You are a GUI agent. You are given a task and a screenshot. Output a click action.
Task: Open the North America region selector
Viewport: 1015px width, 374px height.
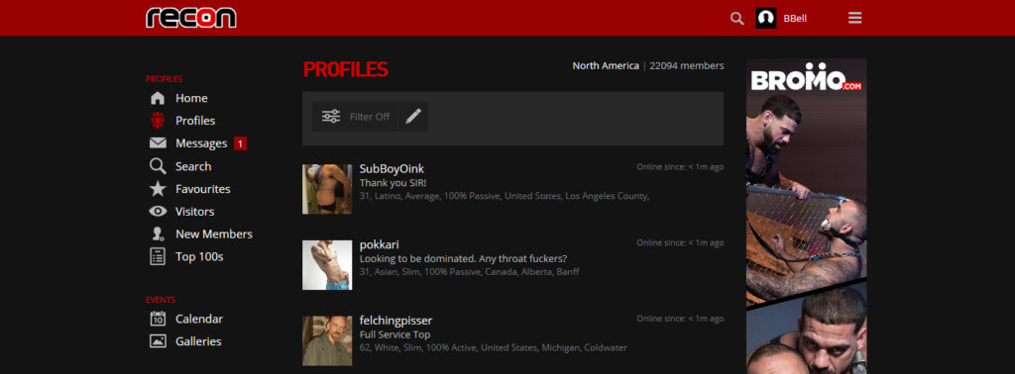(606, 65)
